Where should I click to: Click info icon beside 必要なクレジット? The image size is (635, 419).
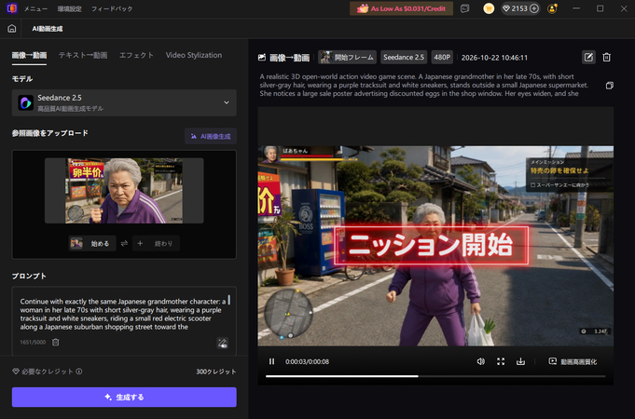click(x=79, y=372)
